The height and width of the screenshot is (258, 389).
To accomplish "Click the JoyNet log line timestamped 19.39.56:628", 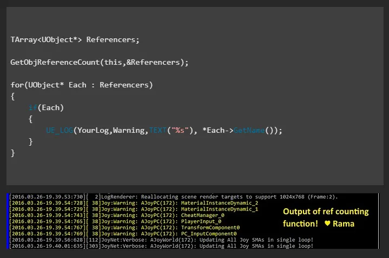I will point(161,240).
